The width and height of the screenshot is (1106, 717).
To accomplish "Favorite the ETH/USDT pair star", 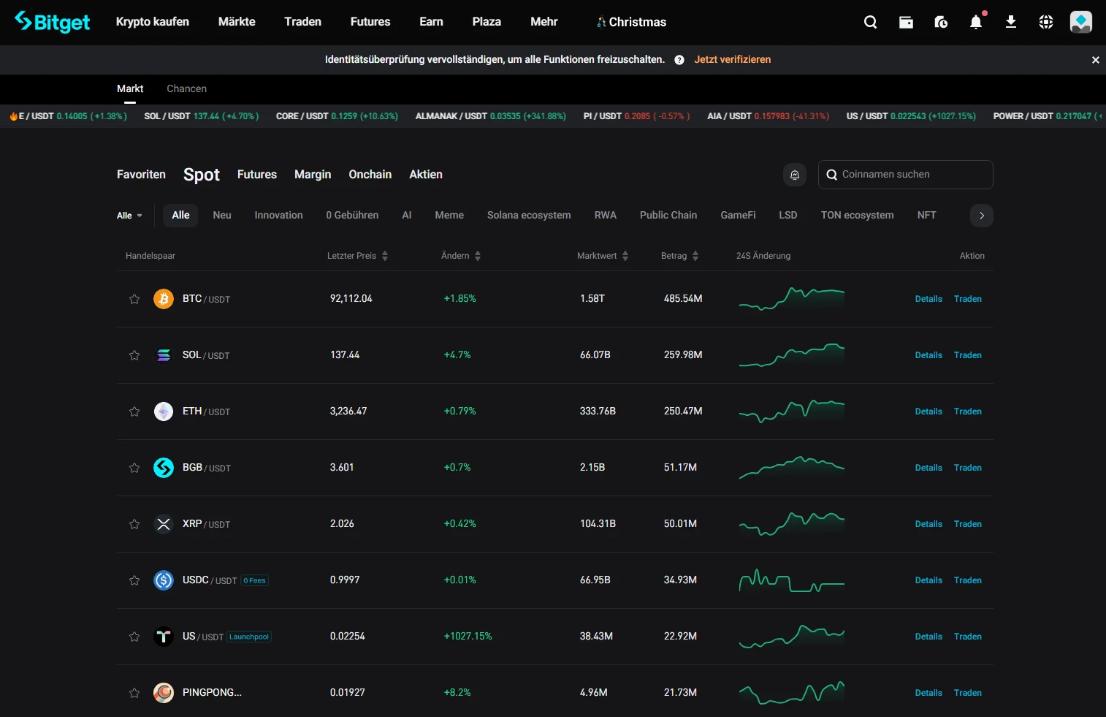I will coord(134,411).
